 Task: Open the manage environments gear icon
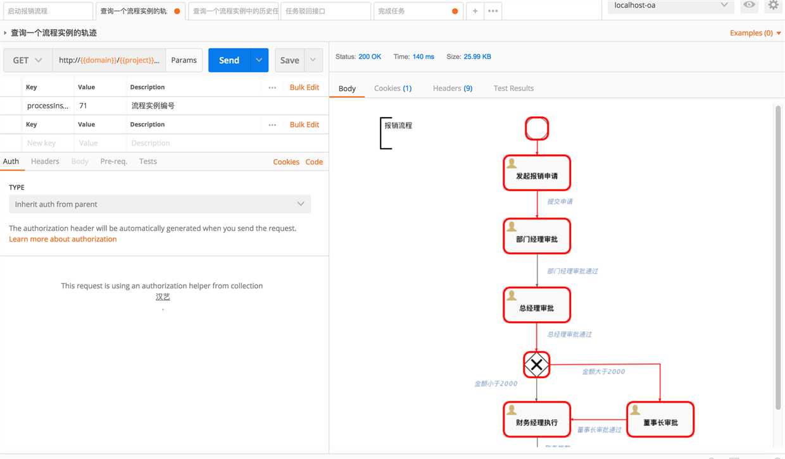(x=773, y=5)
